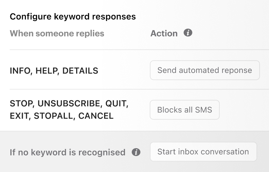Click the CANCEL keyword text
This screenshot has width=269, height=172.
96,116
